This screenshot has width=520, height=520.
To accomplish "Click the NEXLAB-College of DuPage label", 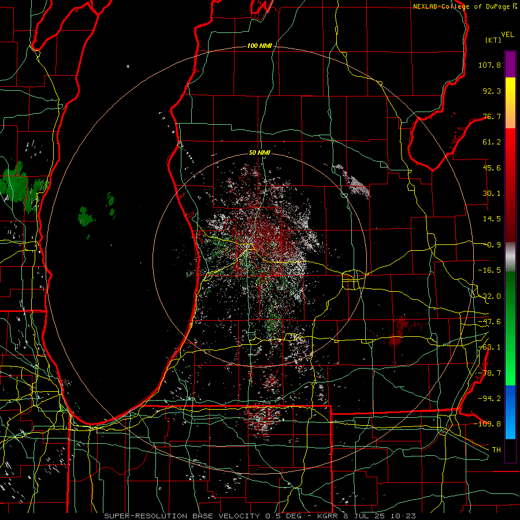I will (465, 6).
